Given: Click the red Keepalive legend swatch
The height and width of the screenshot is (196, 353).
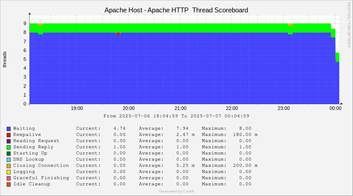Looking at the screenshot, I should point(8,135).
